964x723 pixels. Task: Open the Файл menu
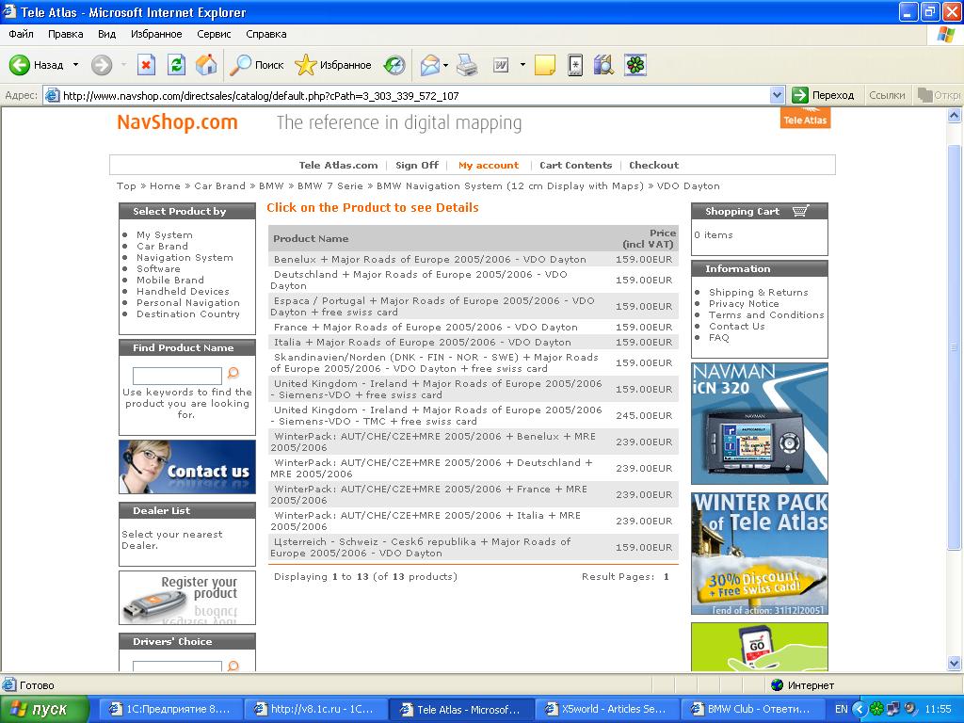pos(21,34)
